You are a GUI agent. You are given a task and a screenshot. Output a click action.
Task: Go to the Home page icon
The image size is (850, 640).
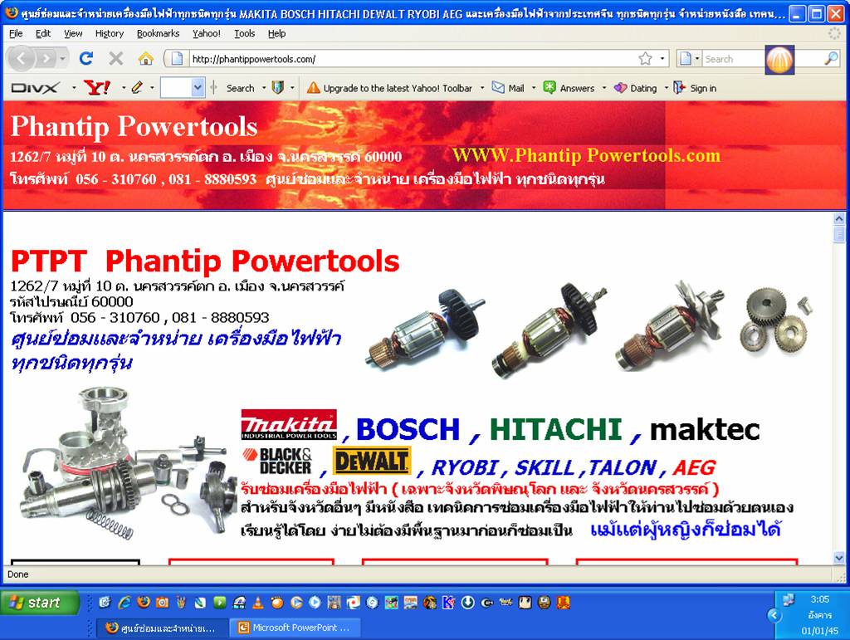[145, 58]
